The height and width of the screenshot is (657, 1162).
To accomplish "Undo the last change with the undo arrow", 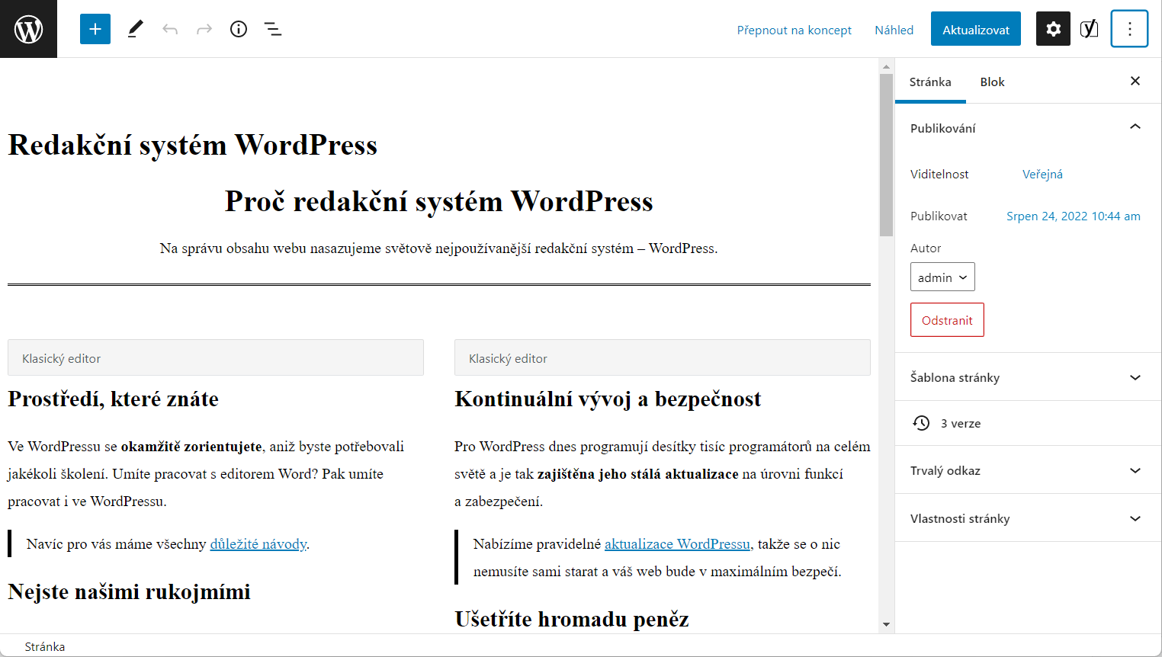I will pyautogui.click(x=170, y=29).
